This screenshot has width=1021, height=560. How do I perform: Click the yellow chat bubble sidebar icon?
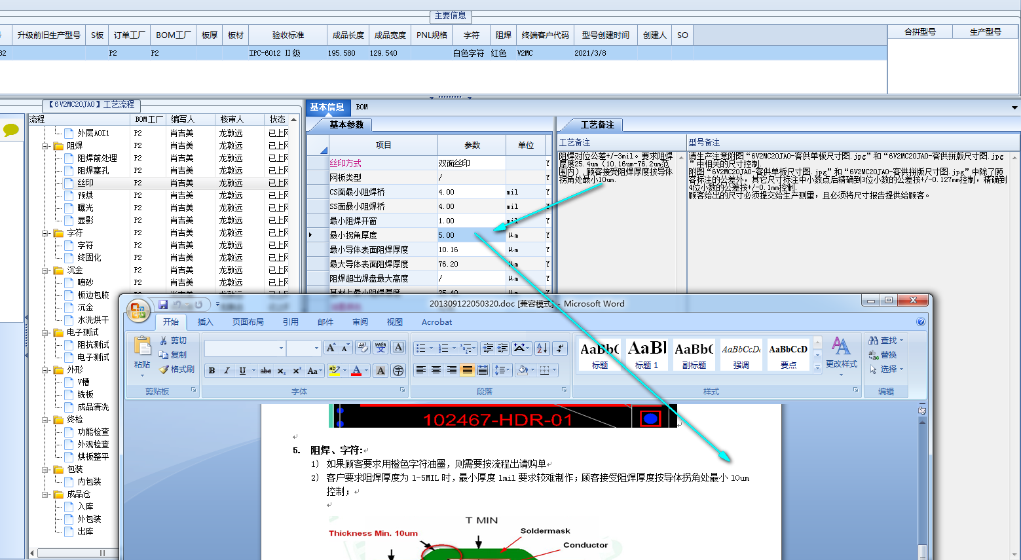click(11, 130)
